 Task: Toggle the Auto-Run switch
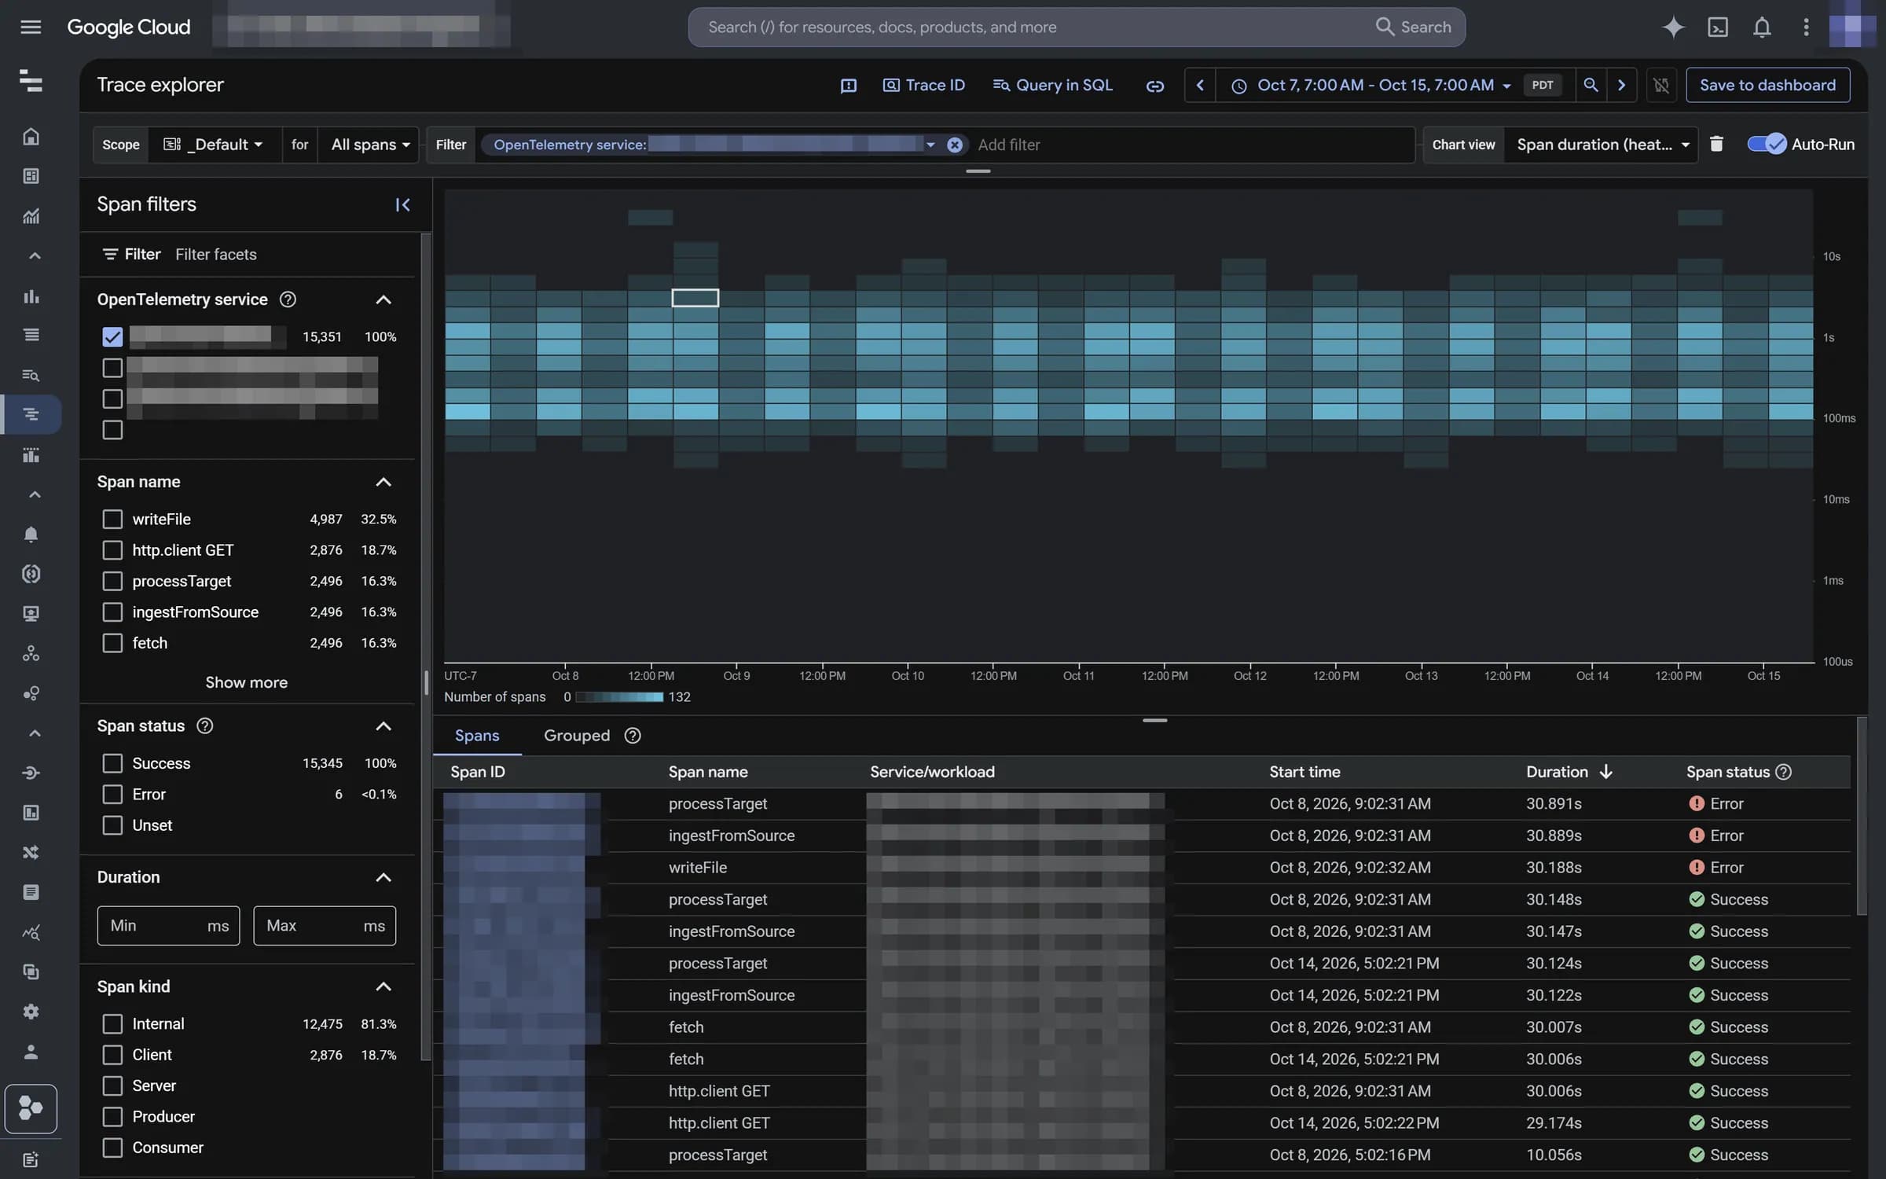click(x=1766, y=144)
